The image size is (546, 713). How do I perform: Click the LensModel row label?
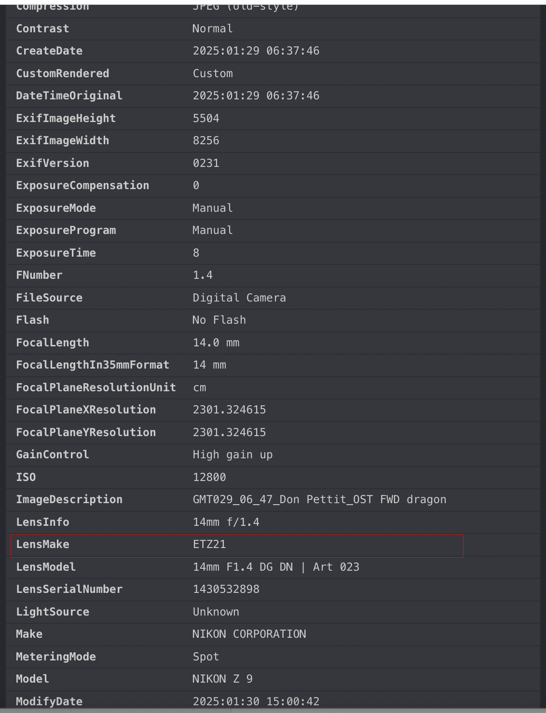[x=46, y=567]
